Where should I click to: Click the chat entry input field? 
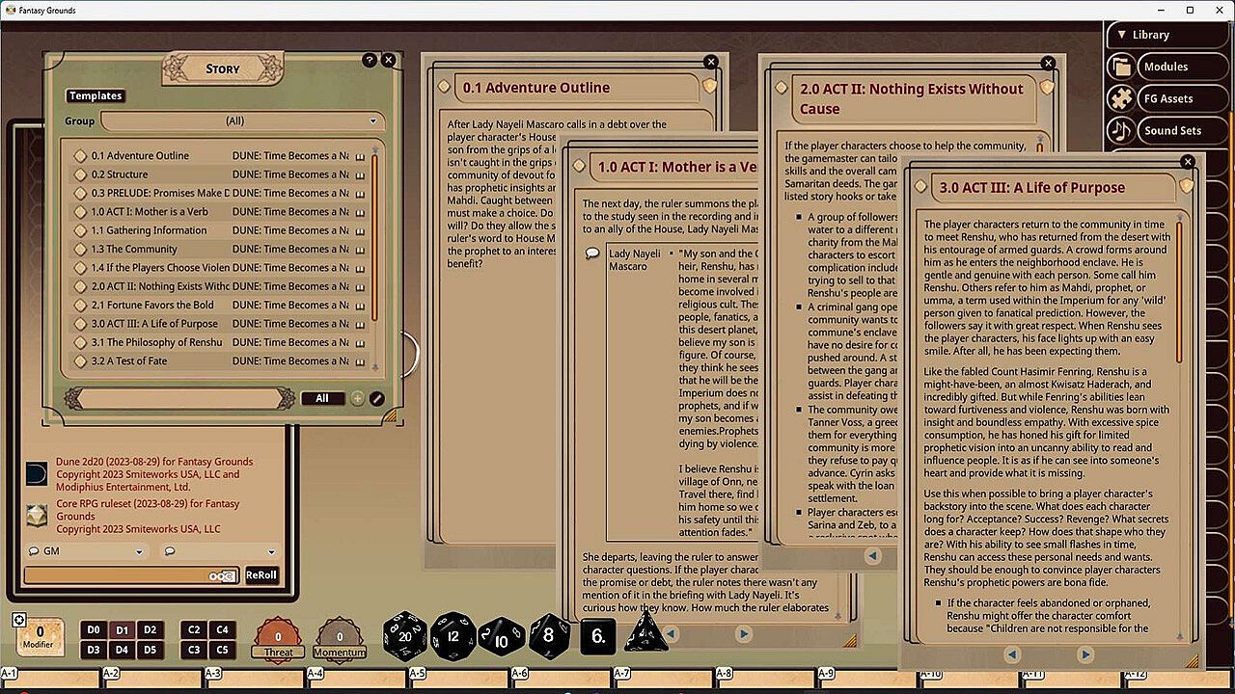pyautogui.click(x=131, y=575)
